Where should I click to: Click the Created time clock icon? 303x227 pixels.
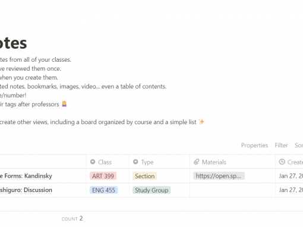282,162
